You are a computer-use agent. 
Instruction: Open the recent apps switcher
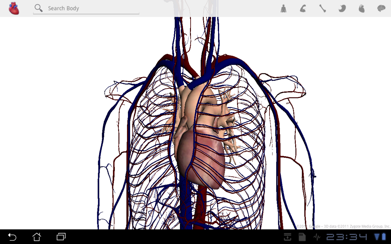click(x=61, y=237)
